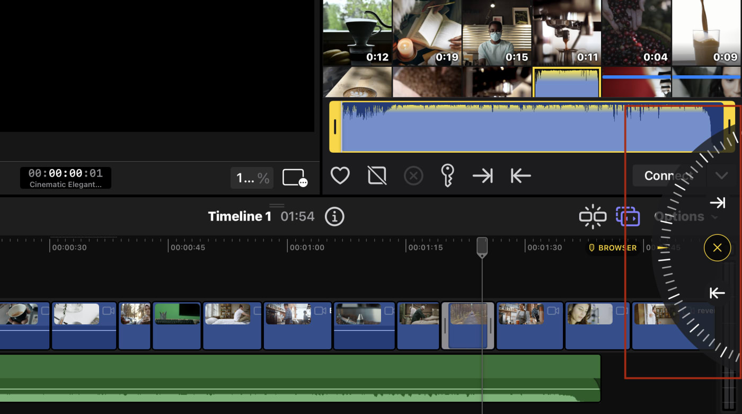Open the Options dropdown in the timeline header

[686, 216]
